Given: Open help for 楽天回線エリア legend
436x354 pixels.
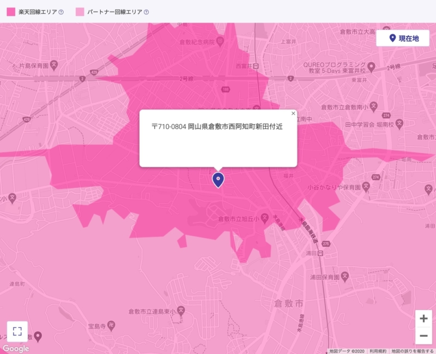Looking at the screenshot, I should [61, 12].
